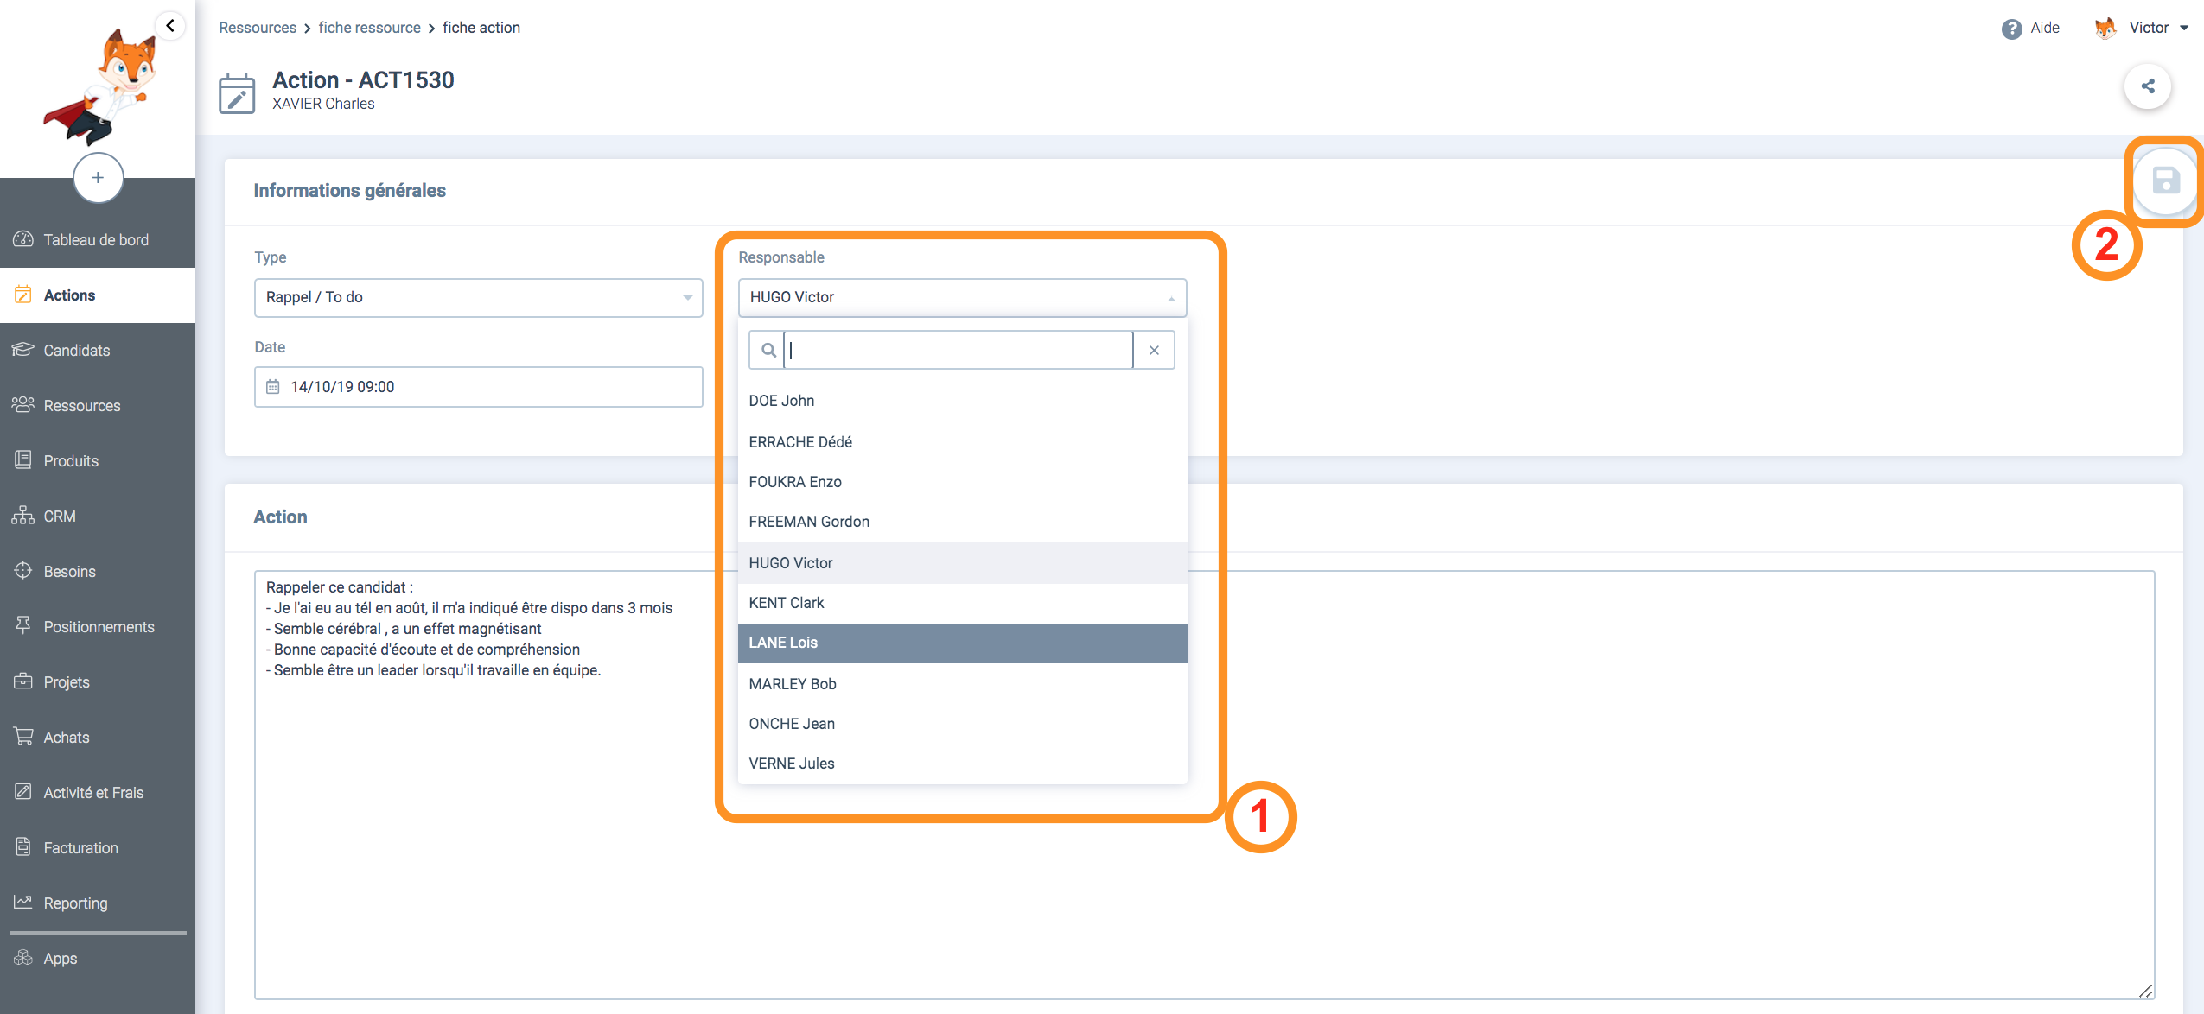The width and height of the screenshot is (2204, 1014).
Task: Click the round plus add button
Action: click(x=98, y=178)
